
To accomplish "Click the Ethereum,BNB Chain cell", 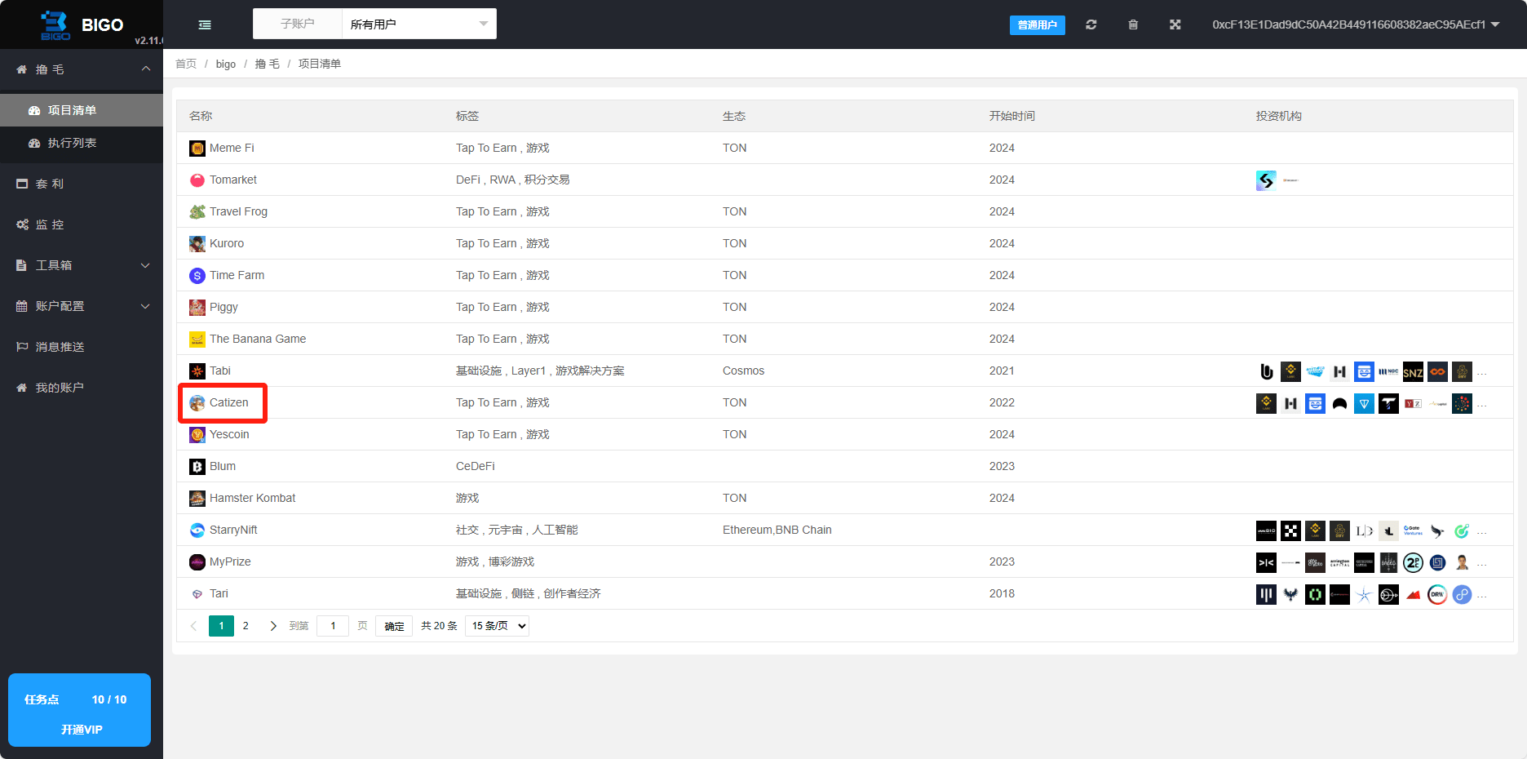I will pos(777,530).
